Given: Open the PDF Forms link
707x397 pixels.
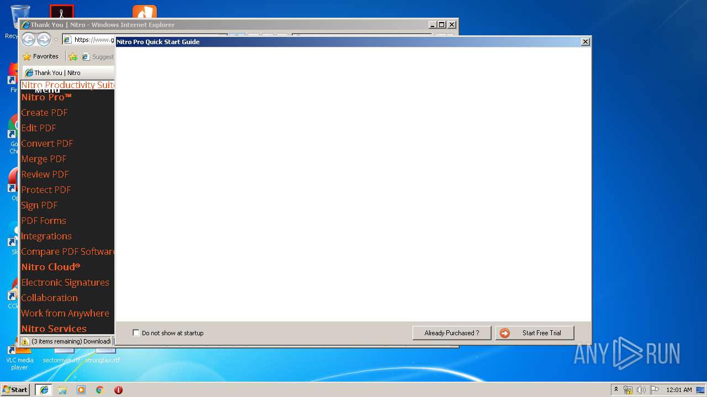Looking at the screenshot, I should (x=44, y=221).
